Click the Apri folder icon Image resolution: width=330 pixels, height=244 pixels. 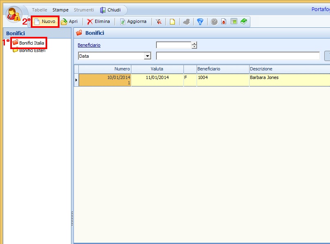click(x=64, y=22)
